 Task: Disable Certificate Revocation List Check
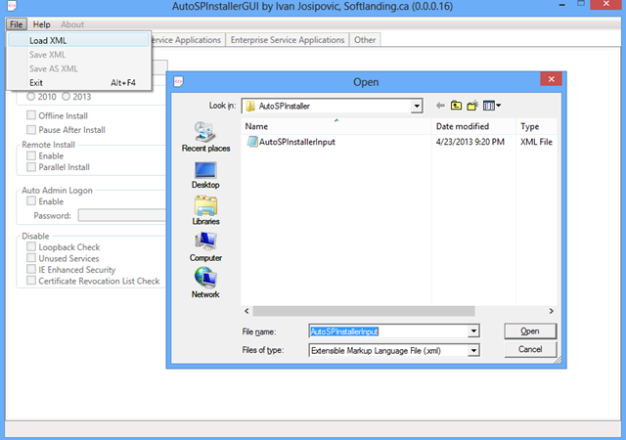[31, 281]
